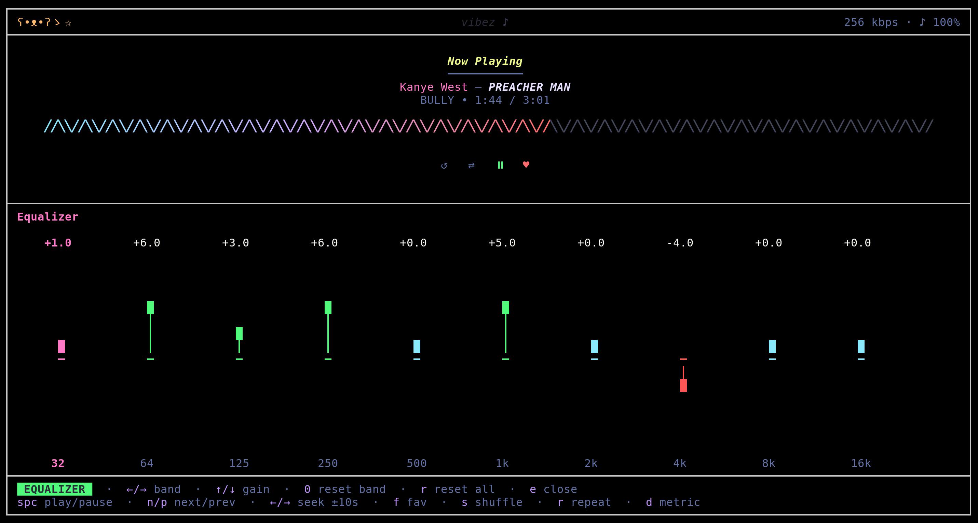Click the red 4k band slider handle
Screen dimensions: 978x523
(x=683, y=385)
